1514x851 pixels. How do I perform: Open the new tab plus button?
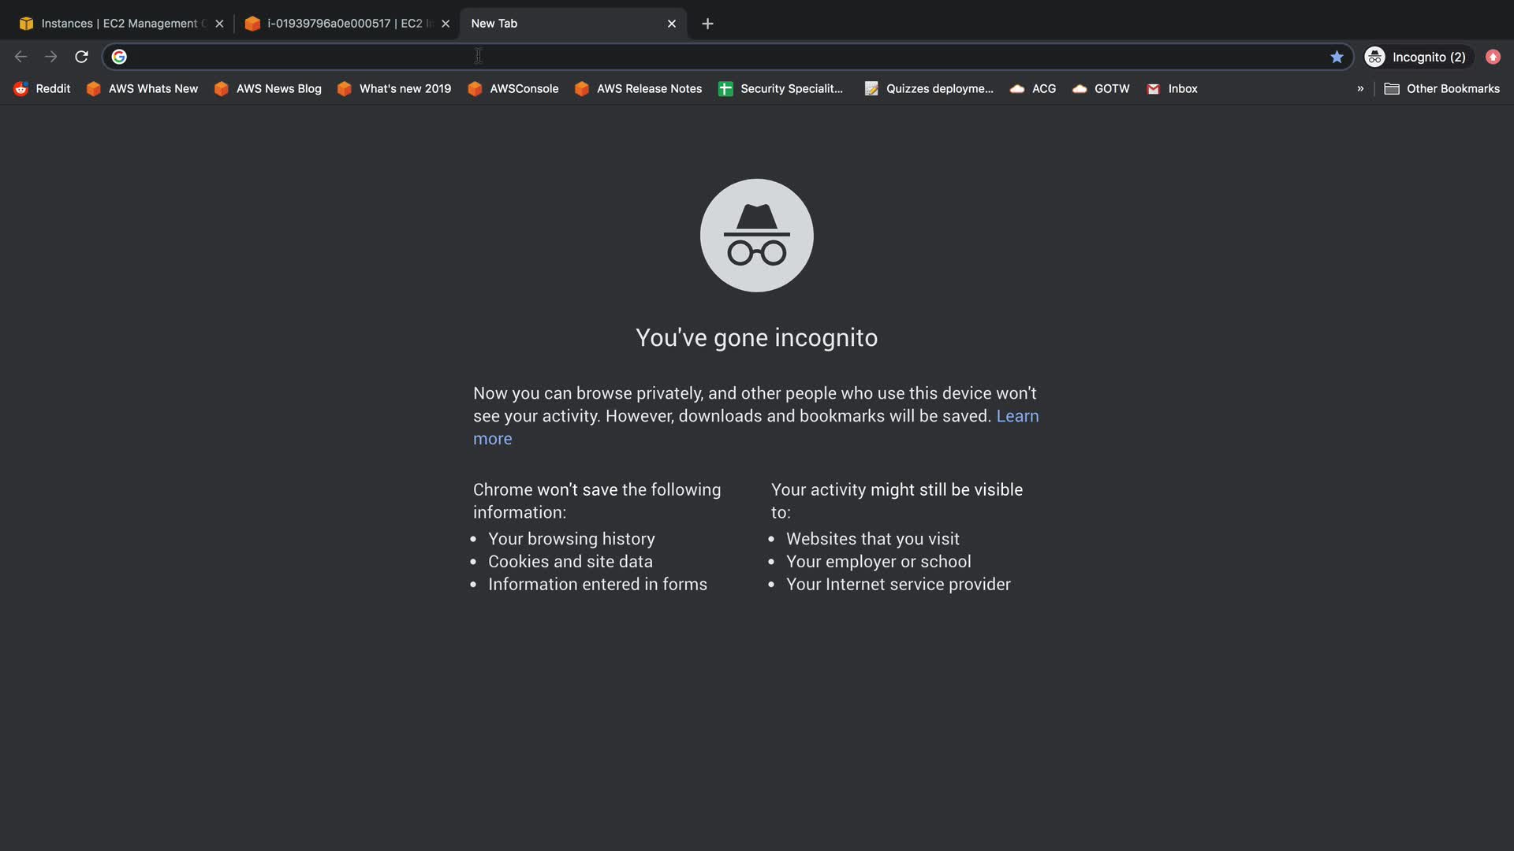coord(707,24)
